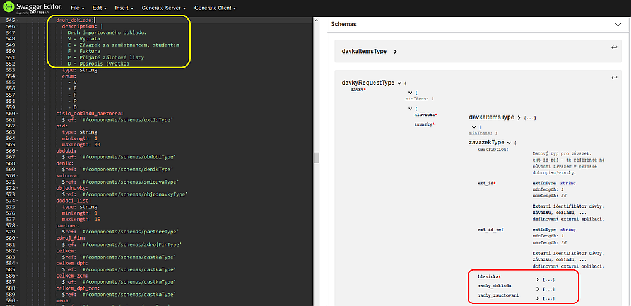The width and height of the screenshot is (631, 306).
Task: Click the ext_id_ref property name
Action: coord(490,230)
